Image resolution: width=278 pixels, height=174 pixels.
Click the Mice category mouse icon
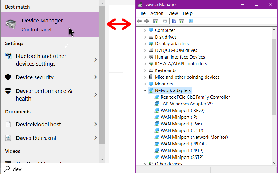[151, 77]
